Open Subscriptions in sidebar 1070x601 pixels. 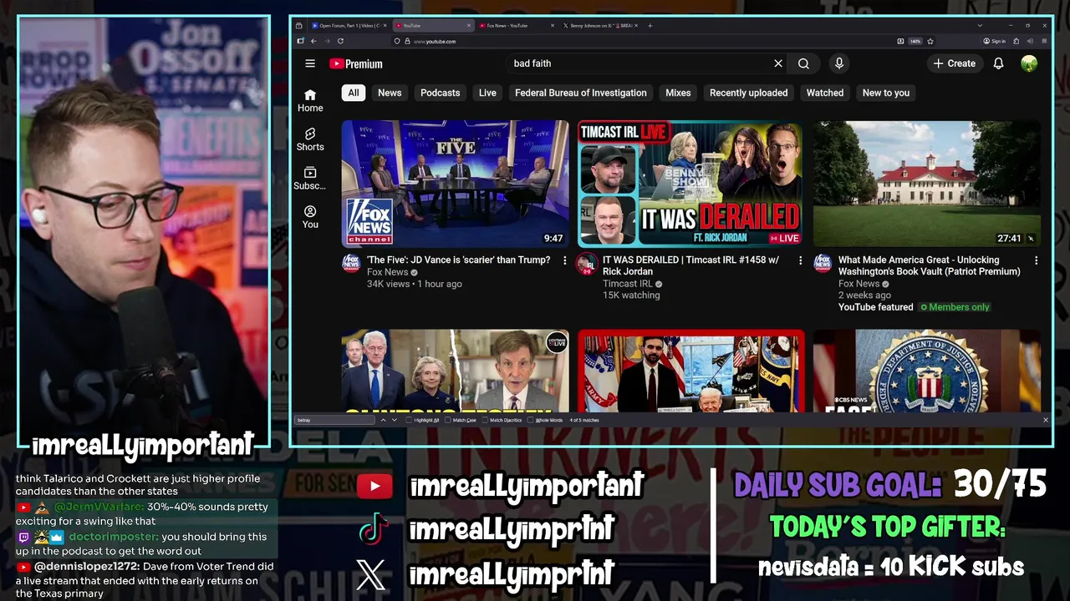310,178
